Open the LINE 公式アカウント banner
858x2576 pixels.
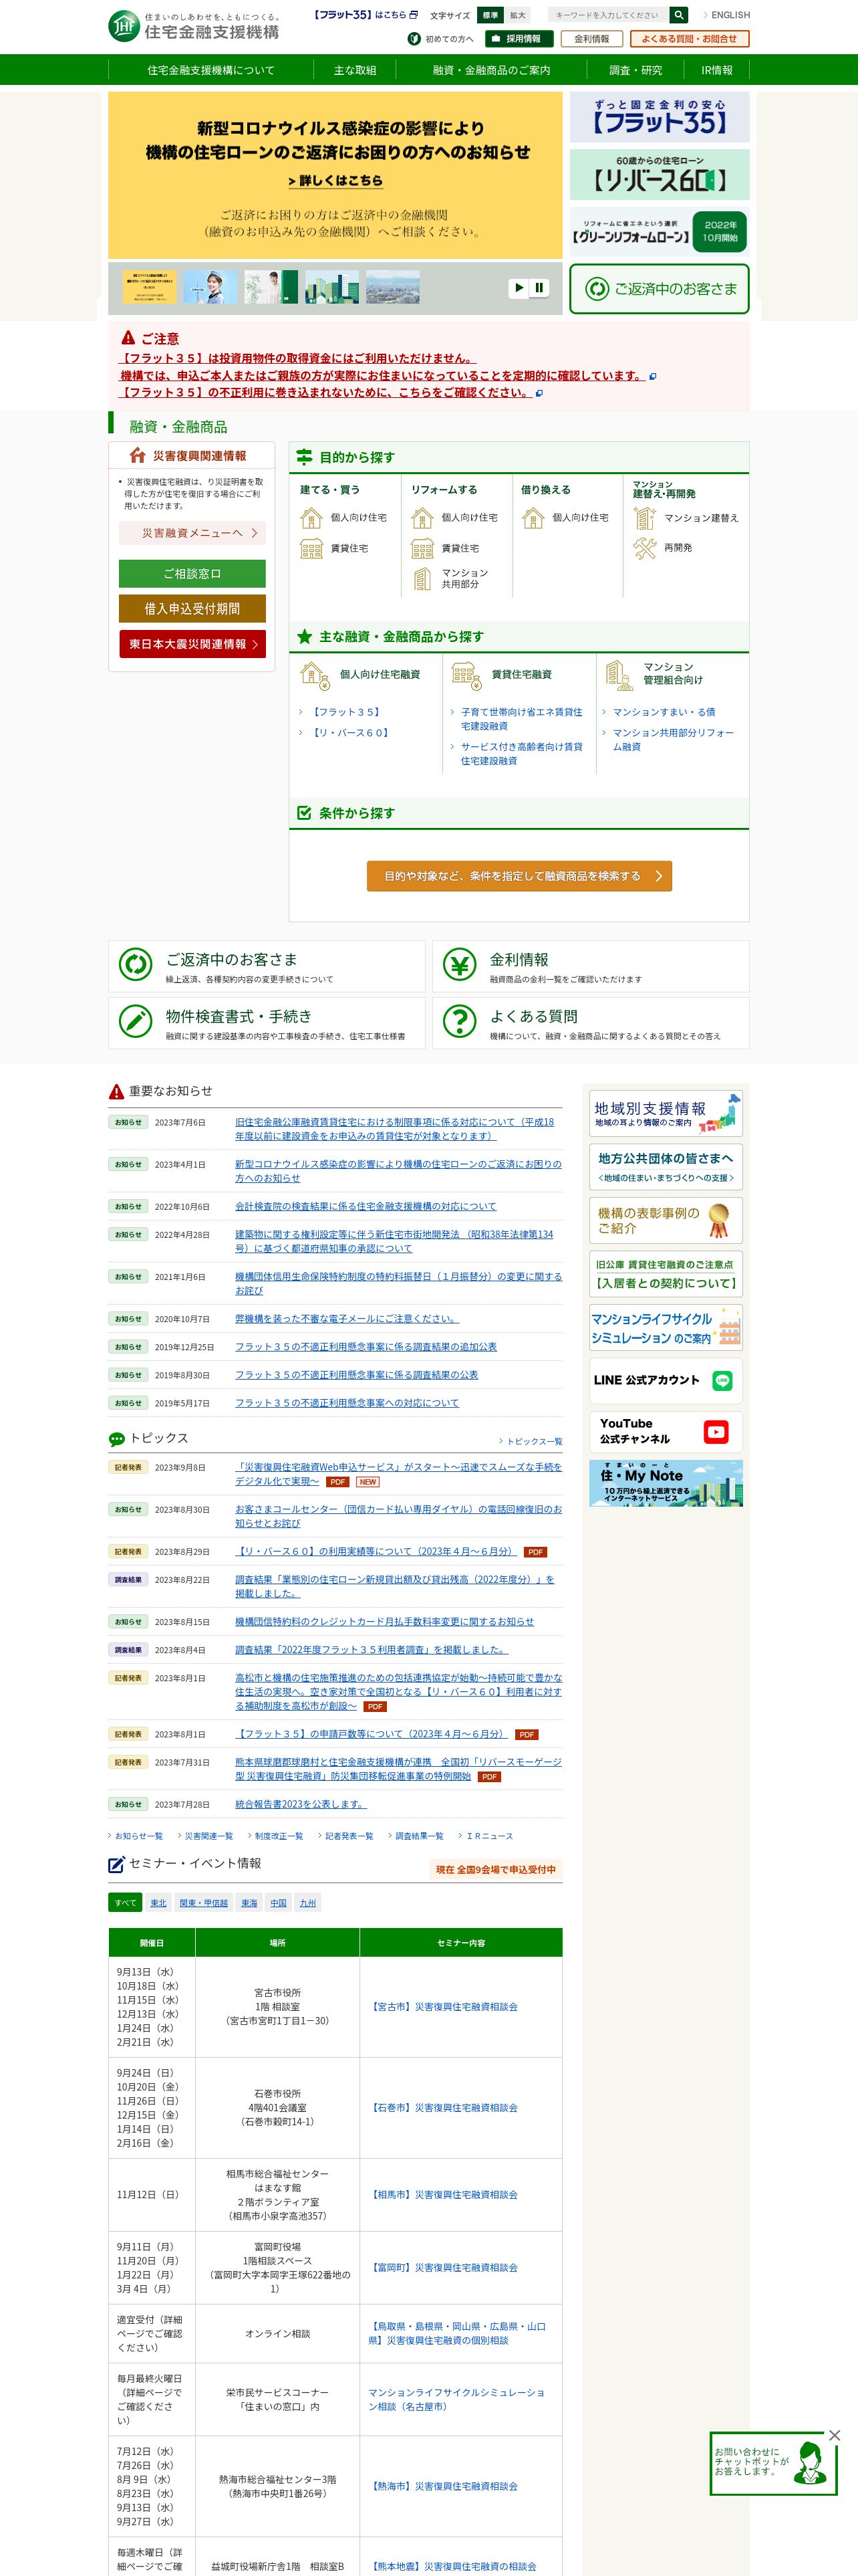666,1380
